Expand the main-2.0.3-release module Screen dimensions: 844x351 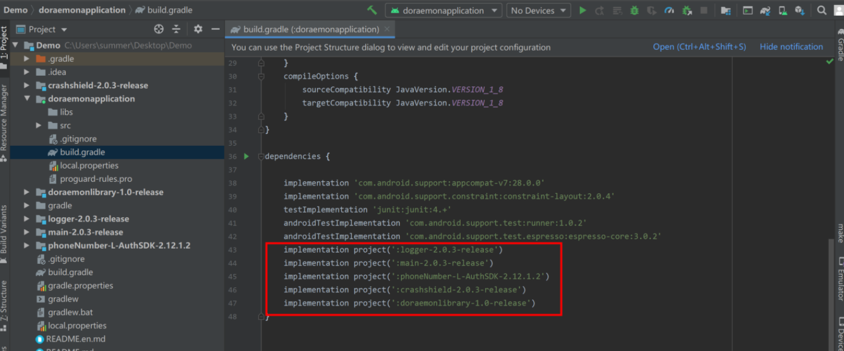tap(27, 232)
